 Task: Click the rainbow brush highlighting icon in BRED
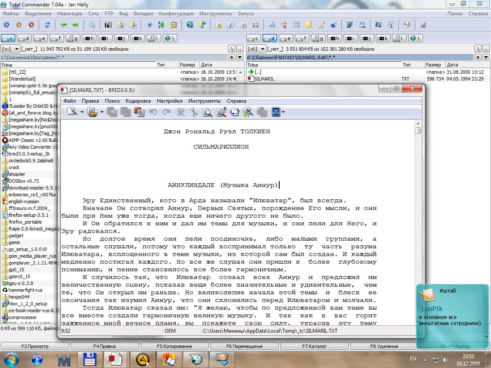[248, 112]
